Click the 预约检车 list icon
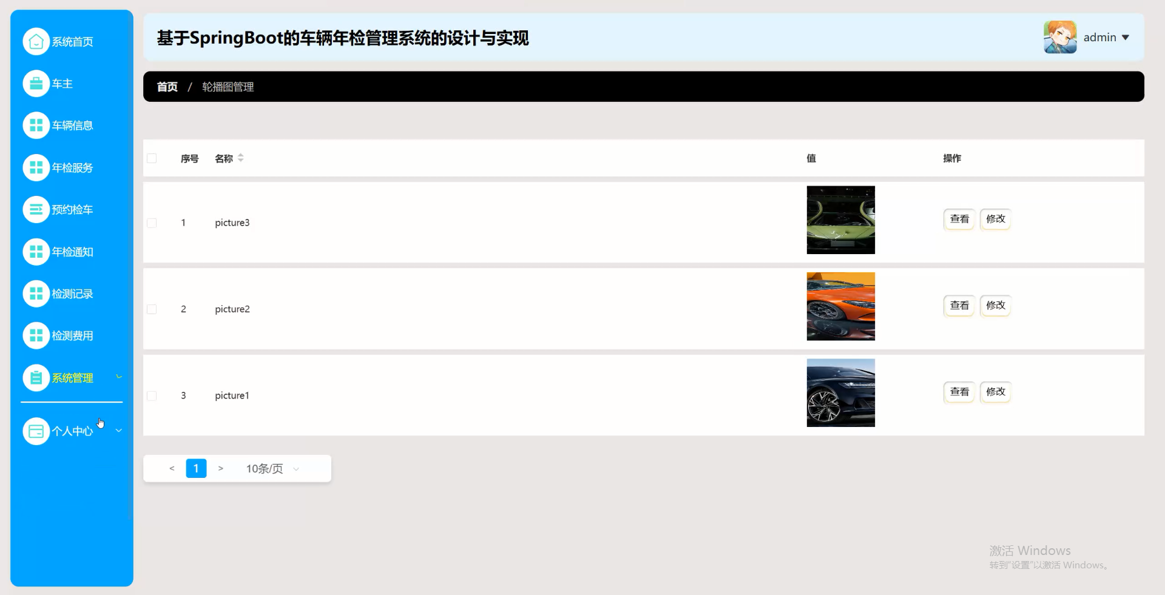The height and width of the screenshot is (595, 1165). pyautogui.click(x=36, y=209)
